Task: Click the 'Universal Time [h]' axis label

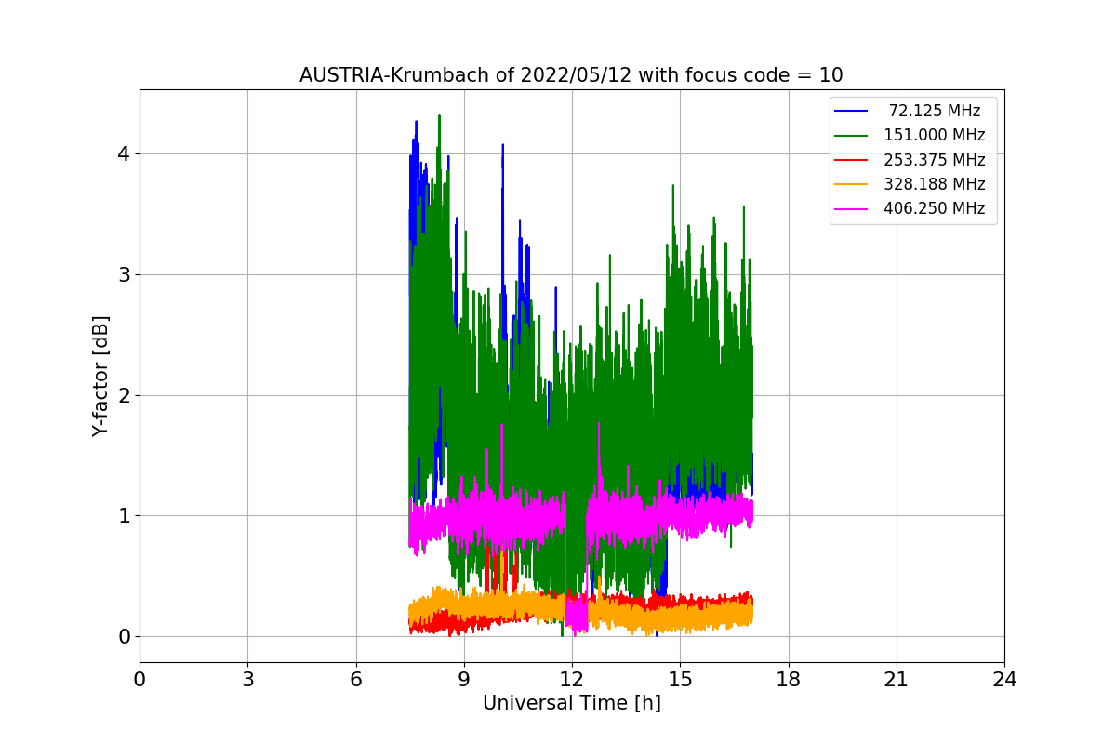Action: pos(572,704)
